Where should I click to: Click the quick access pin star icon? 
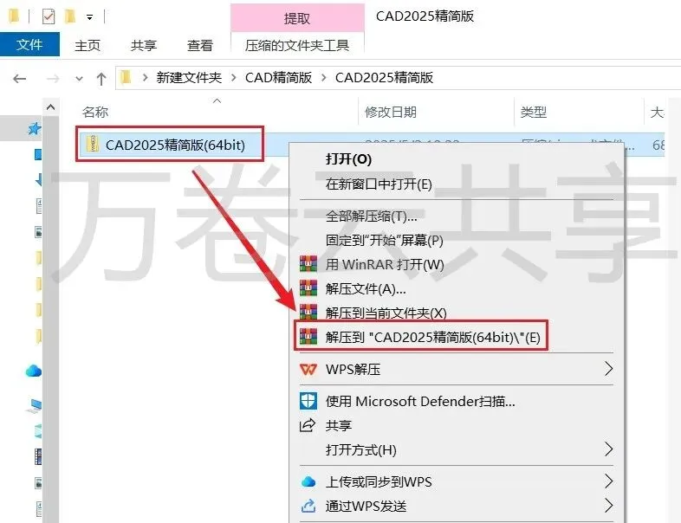35,128
